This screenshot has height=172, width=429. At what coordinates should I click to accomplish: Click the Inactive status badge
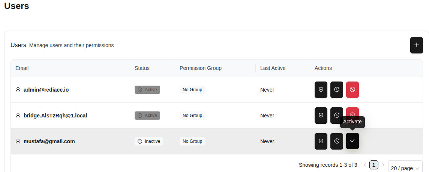pyautogui.click(x=149, y=141)
